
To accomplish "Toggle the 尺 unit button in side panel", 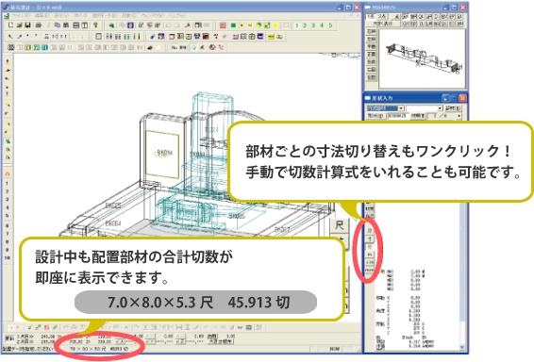I will click(x=370, y=231).
